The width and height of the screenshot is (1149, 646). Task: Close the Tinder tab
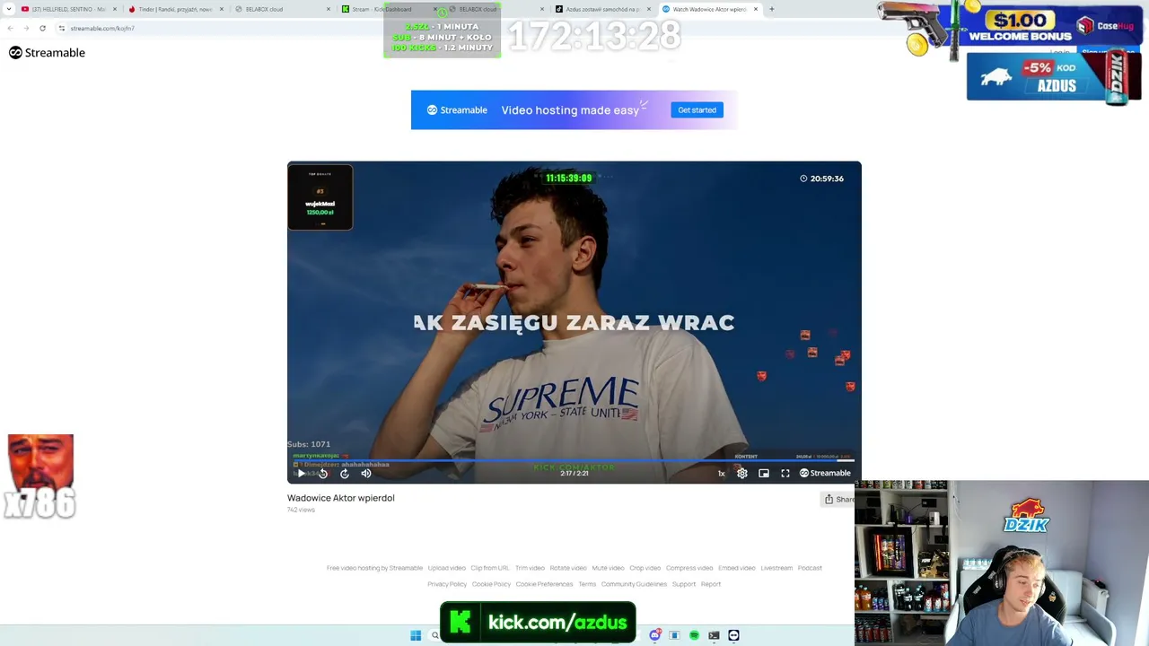pos(222,9)
